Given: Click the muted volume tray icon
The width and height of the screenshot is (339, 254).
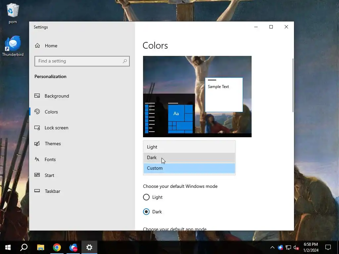Looking at the screenshot, I should coord(296,247).
